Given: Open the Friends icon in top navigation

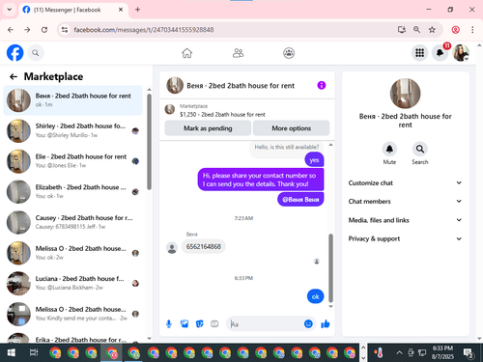Looking at the screenshot, I should tap(238, 53).
